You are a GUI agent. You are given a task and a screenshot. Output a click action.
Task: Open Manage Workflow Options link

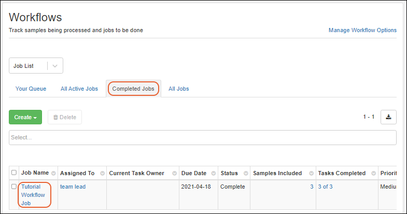362,30
